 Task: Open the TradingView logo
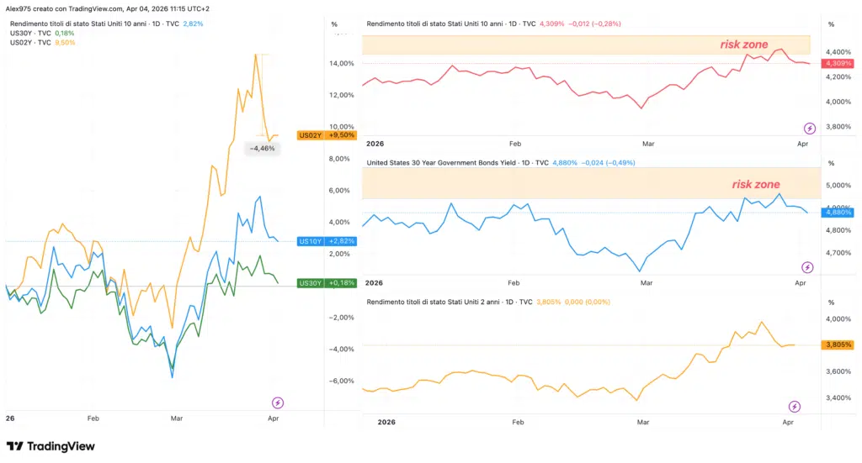click(51, 446)
